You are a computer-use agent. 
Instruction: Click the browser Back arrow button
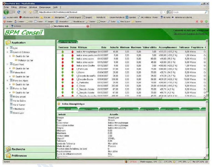point(6,12)
